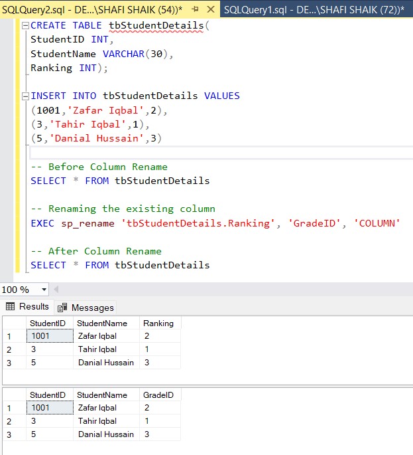This screenshot has width=413, height=455.
Task: Click the 'GradeID' string in sp_rename statement
Action: tap(314, 223)
